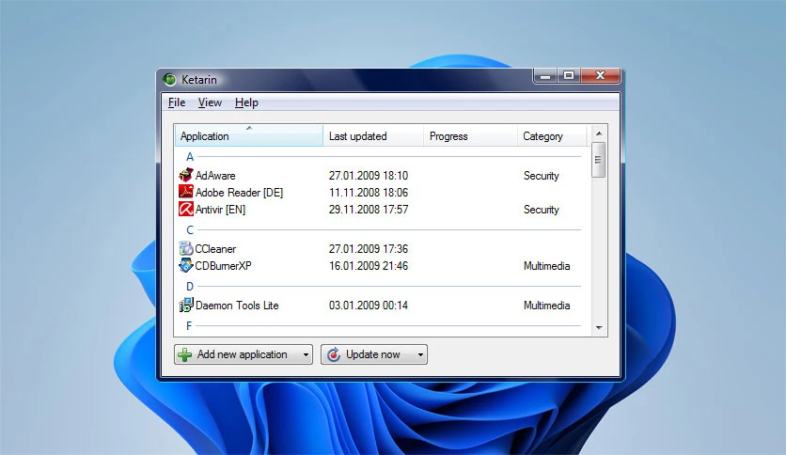Click the date 27.01.2009 18:10
This screenshot has height=455, width=786.
coord(369,176)
